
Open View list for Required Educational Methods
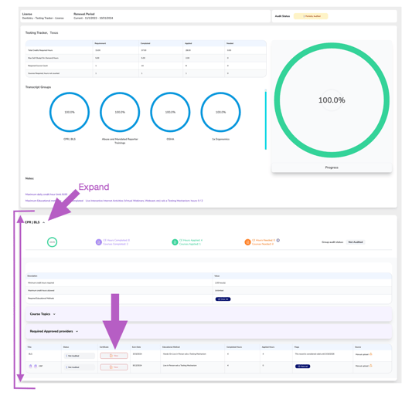pos(223,299)
